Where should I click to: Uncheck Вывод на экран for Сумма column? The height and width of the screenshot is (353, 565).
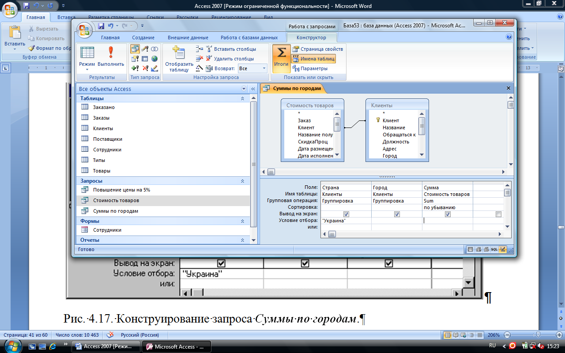[x=448, y=214]
